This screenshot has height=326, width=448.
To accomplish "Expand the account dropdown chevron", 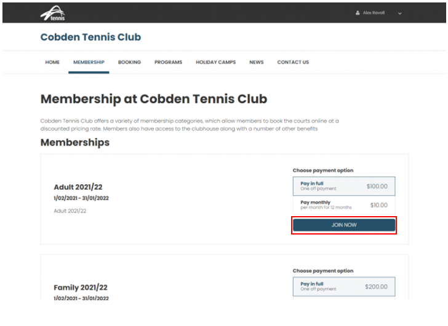I will [400, 14].
